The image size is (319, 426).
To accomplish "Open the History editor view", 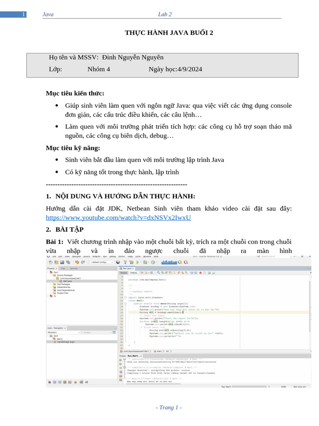I will pos(133,273).
